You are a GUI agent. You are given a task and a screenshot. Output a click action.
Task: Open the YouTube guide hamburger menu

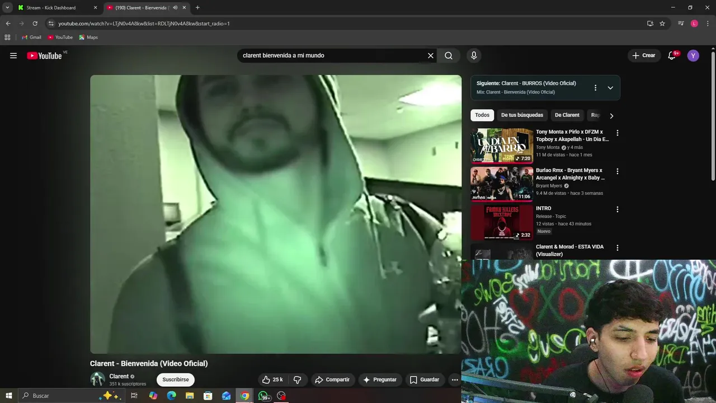13,55
